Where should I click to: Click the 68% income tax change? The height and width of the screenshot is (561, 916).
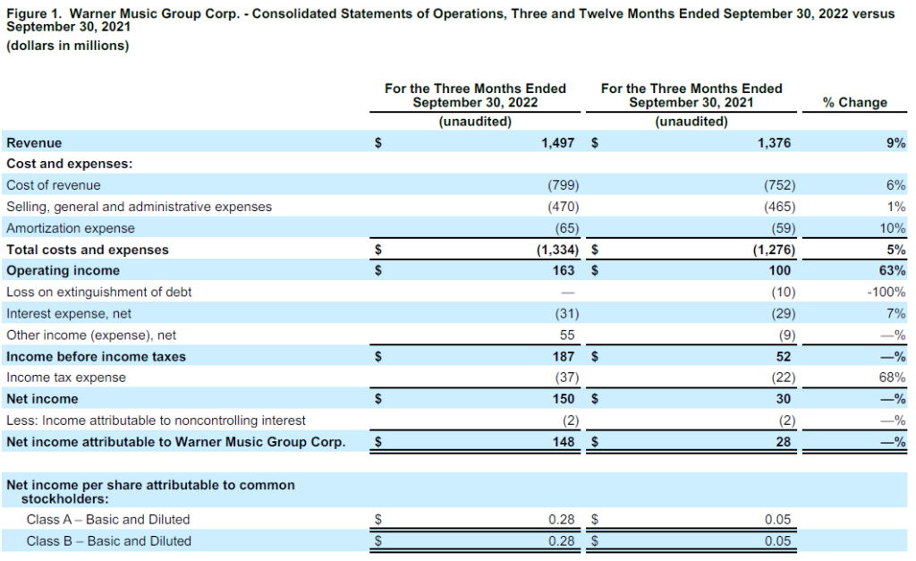[892, 378]
